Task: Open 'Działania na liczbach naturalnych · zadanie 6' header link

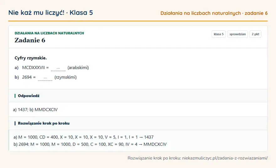Action: (214, 13)
